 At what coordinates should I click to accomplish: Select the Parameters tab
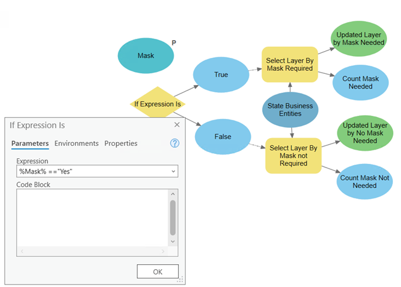(30, 143)
